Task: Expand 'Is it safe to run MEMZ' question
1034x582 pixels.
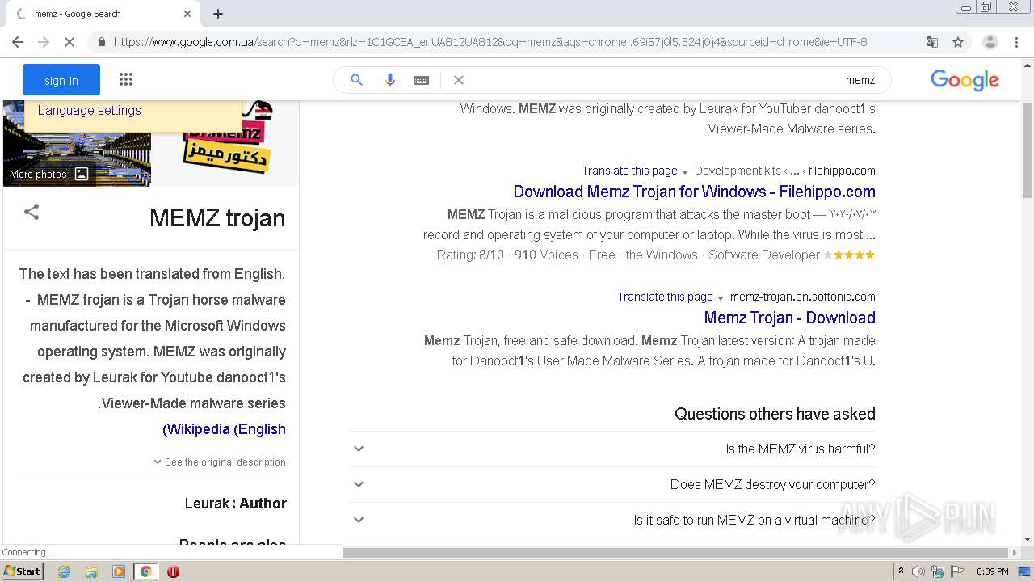Action: tap(613, 520)
